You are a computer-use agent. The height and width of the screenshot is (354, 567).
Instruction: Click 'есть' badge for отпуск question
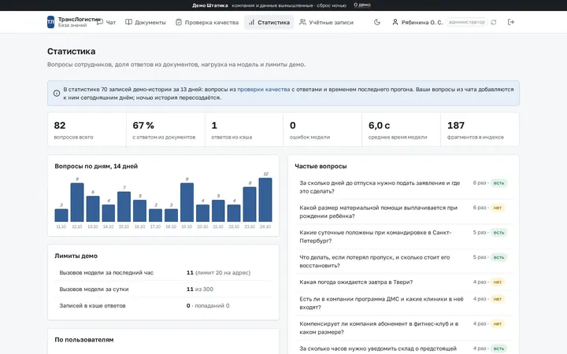(x=498, y=183)
